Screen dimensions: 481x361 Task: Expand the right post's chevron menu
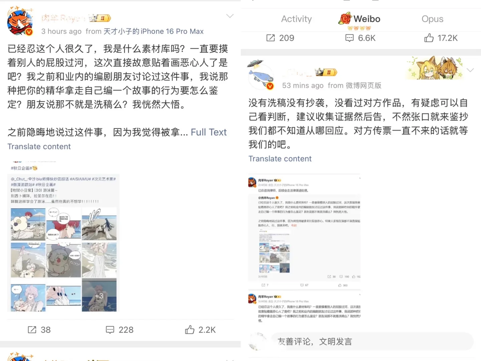click(x=470, y=70)
